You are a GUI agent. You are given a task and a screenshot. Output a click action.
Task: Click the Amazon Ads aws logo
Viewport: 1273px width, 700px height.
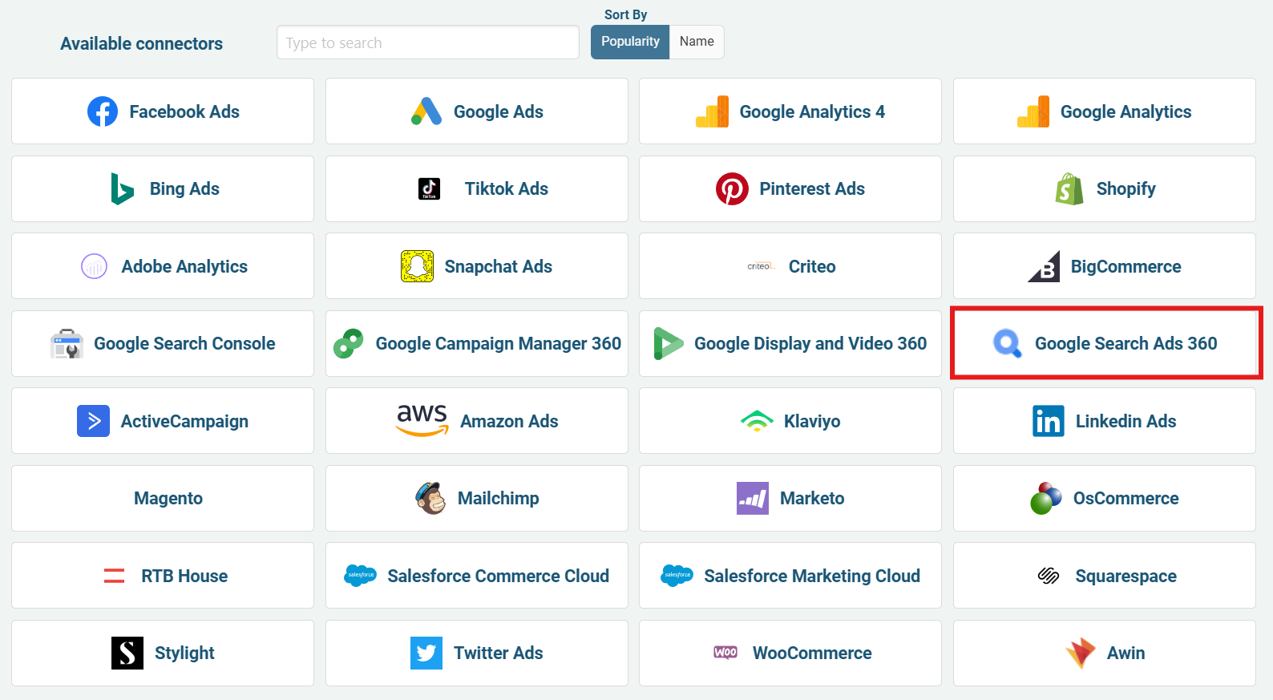pos(422,420)
